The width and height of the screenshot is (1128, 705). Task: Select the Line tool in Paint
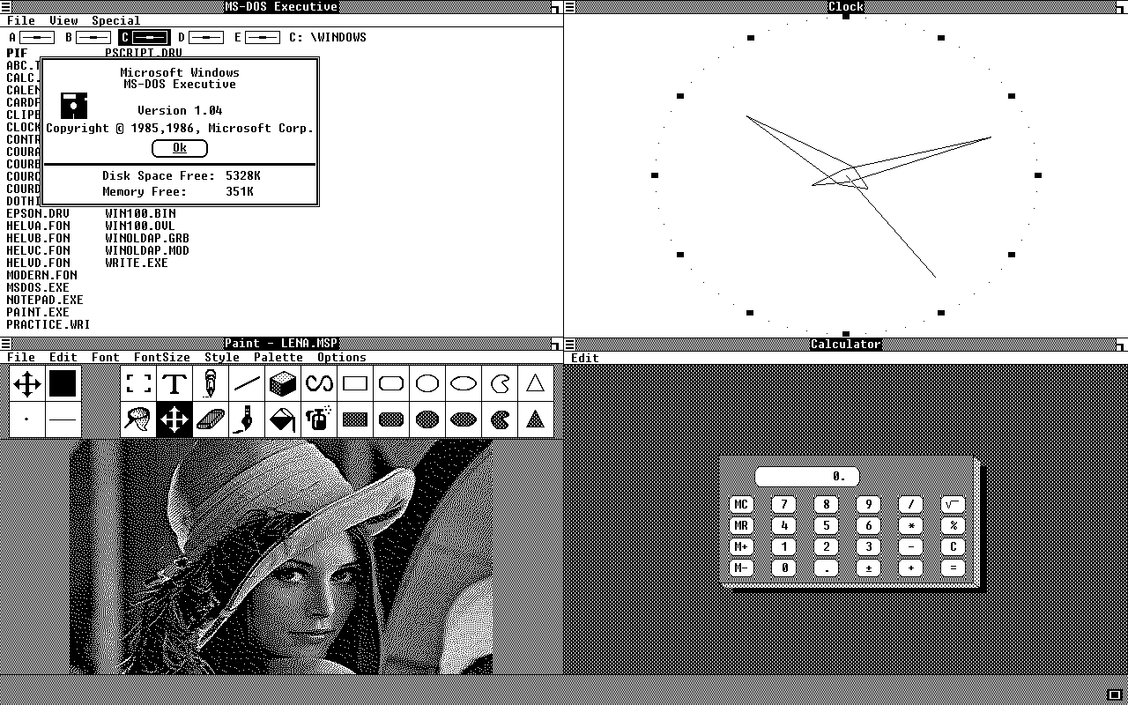click(247, 383)
